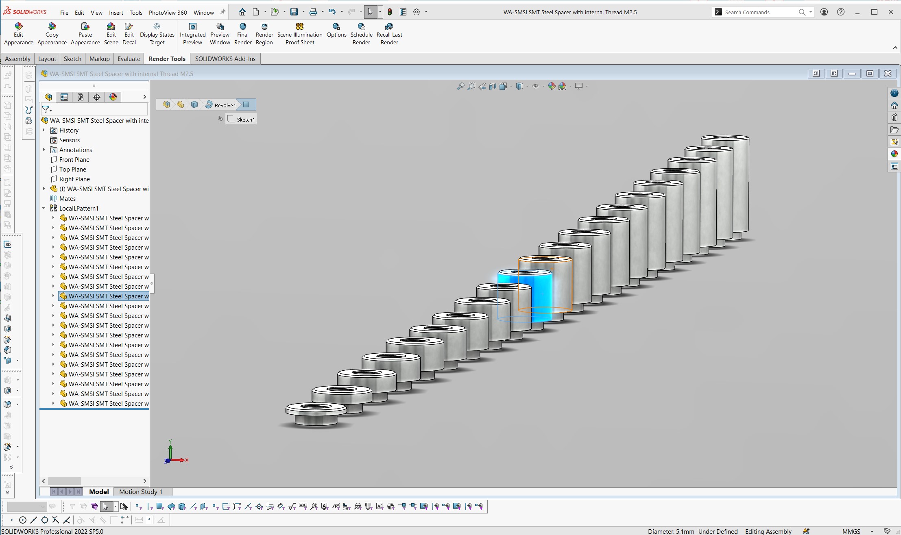
Task: Expand the Annotations folder
Action: point(44,150)
